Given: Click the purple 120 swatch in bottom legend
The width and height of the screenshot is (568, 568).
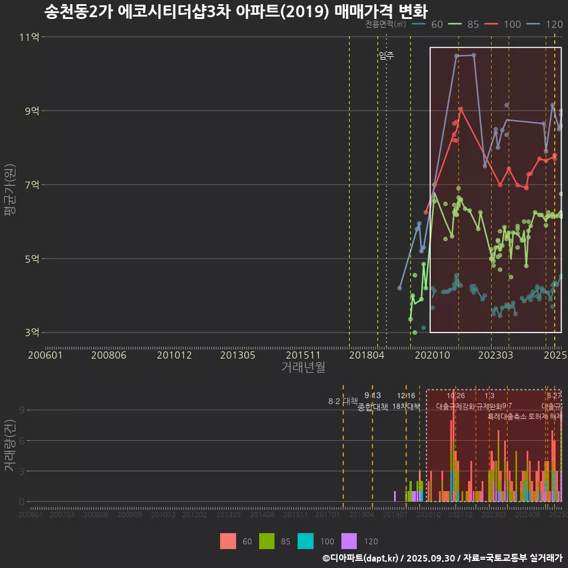Looking at the screenshot, I should [350, 541].
